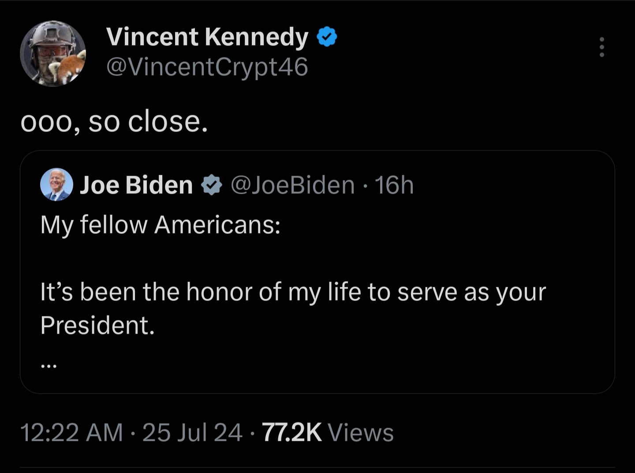This screenshot has width=635, height=473.
Task: Open the three-dot more options menu
Action: 601,47
